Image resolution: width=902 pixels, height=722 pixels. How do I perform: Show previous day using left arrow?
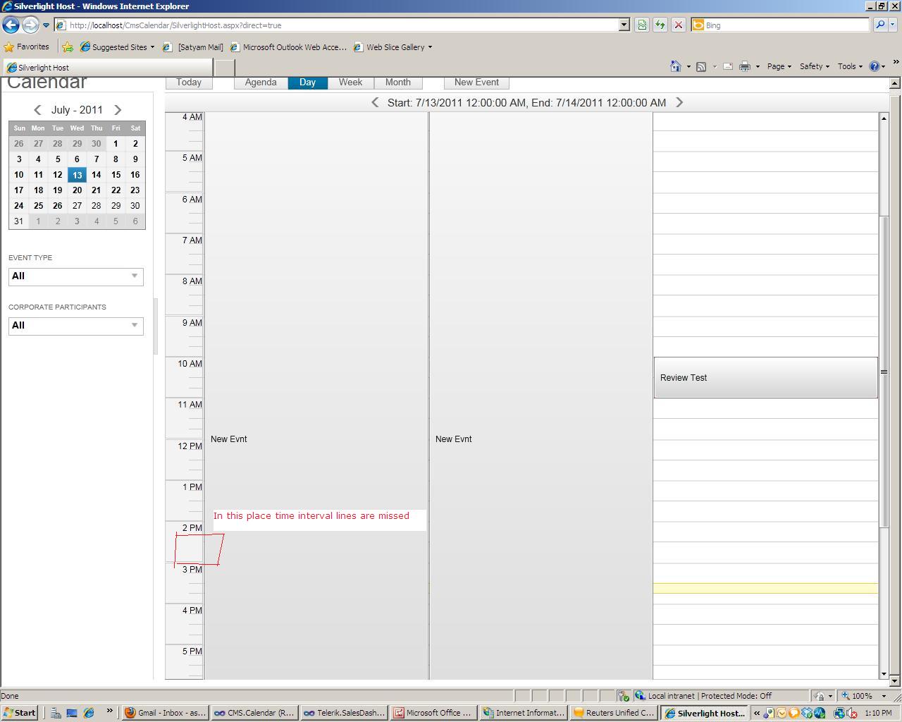(375, 103)
